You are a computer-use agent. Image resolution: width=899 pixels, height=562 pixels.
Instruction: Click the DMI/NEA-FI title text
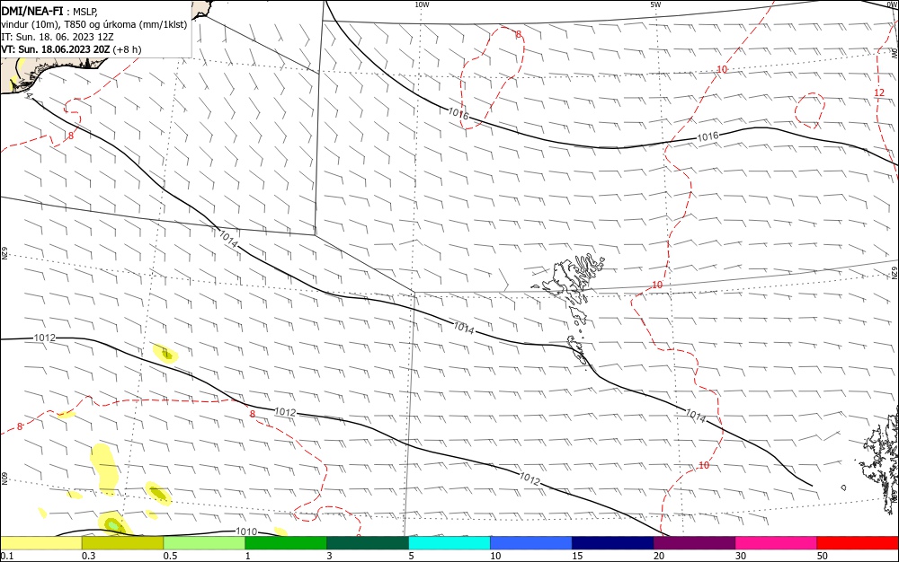pos(32,12)
